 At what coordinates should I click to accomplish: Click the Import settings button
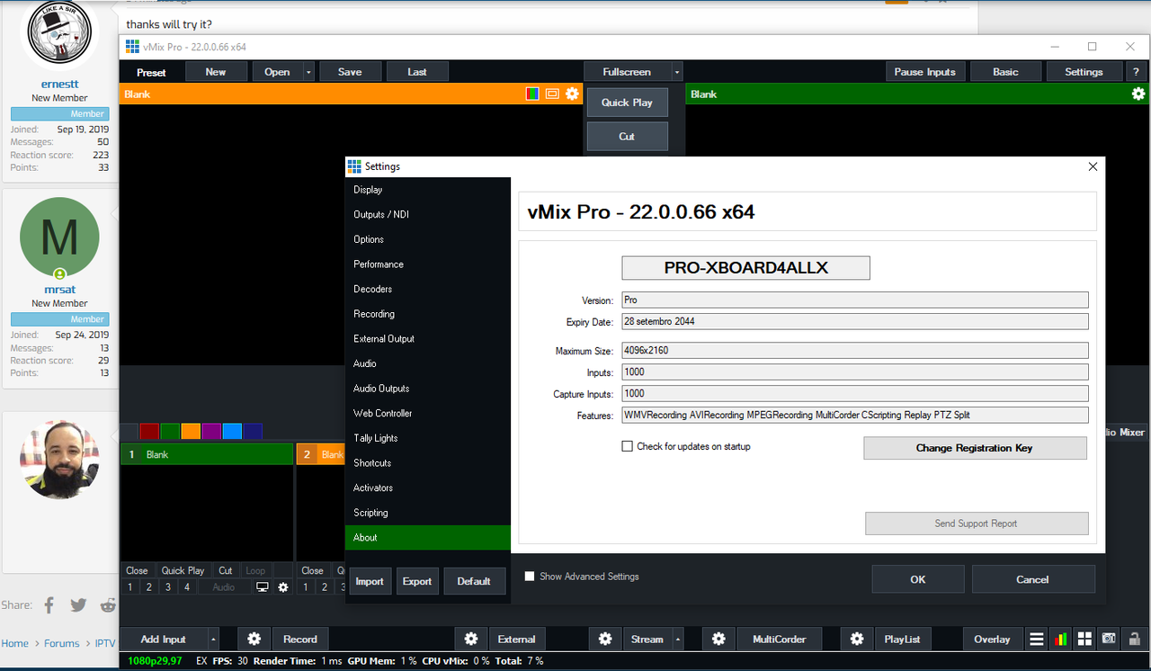370,581
